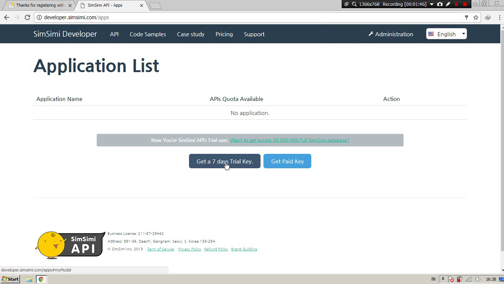Screen dimensions: 504x284
Task: Open a new browser tab
Action: tap(155, 6)
